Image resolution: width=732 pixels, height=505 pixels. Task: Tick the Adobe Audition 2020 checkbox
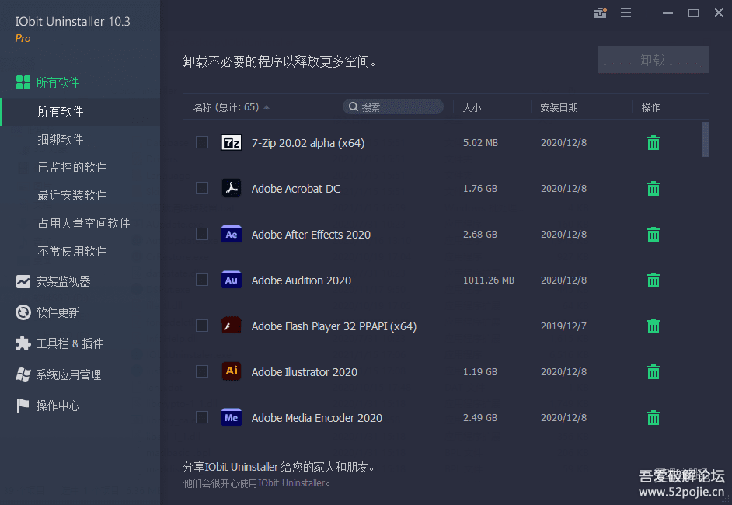[202, 280]
